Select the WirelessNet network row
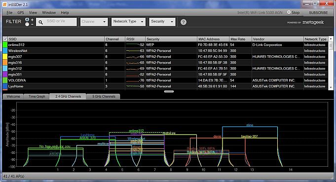The width and height of the screenshot is (336, 182). (x=165, y=51)
